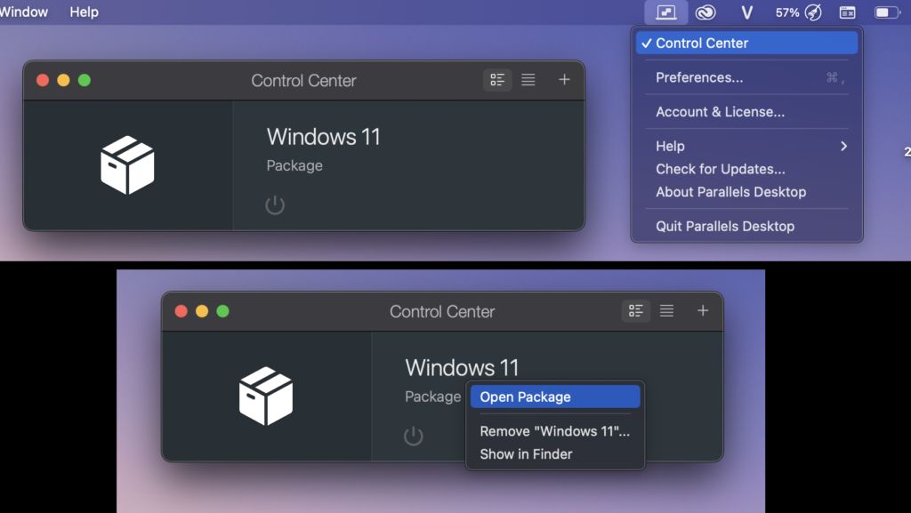Image resolution: width=911 pixels, height=513 pixels.
Task: Open the Help menu in menu bar
Action: pyautogui.click(x=85, y=12)
